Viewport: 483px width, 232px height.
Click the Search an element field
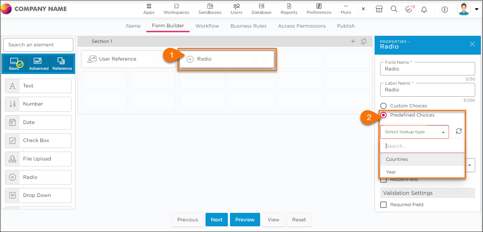(x=38, y=45)
